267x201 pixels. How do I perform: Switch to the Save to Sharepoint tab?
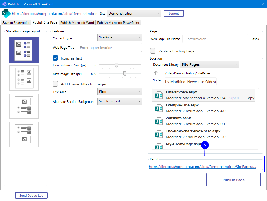point(16,23)
